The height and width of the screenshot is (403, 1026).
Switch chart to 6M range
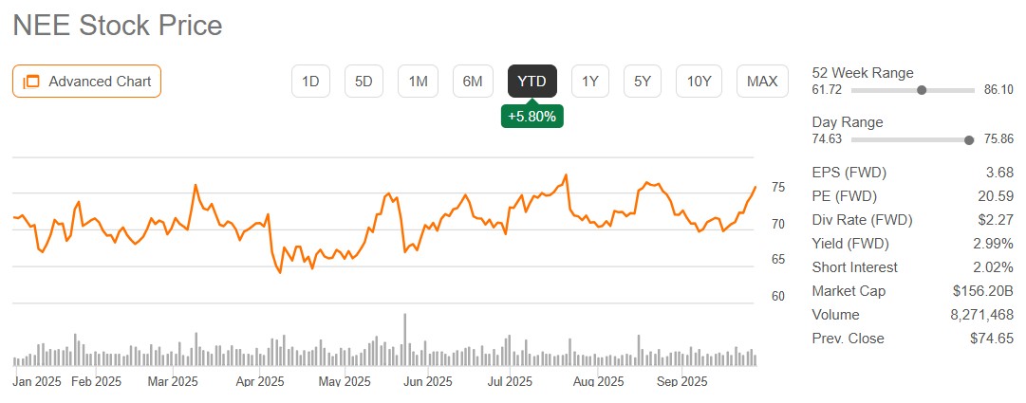point(473,82)
